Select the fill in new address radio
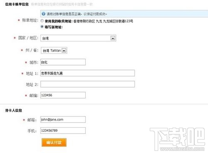The image size is (208, 153). coord(42,27)
